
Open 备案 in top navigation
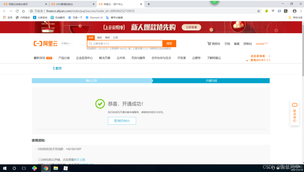point(236,44)
